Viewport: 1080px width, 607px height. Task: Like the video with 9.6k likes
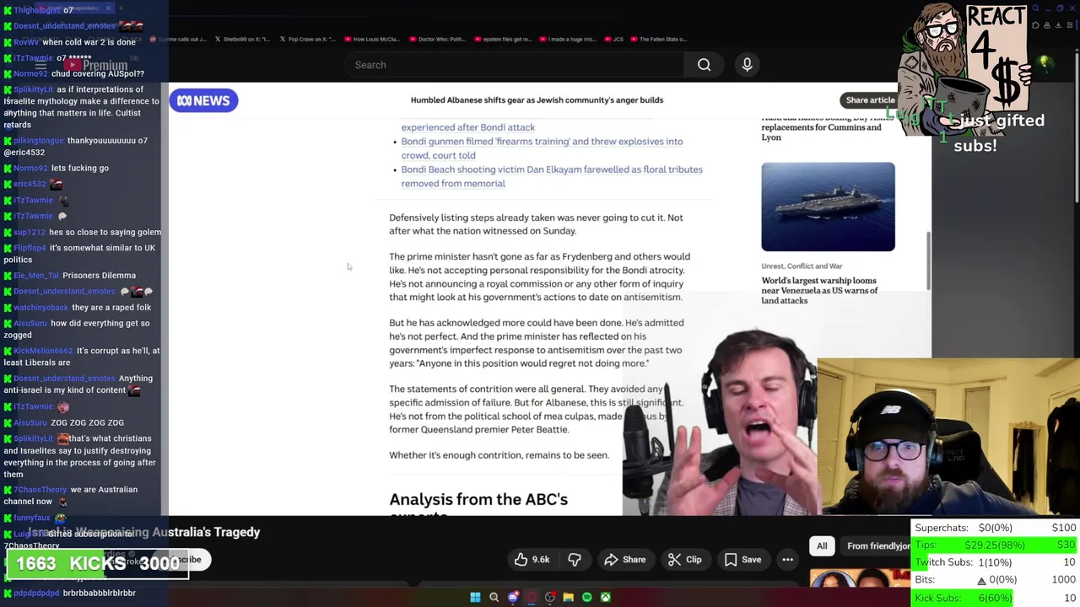click(x=532, y=560)
